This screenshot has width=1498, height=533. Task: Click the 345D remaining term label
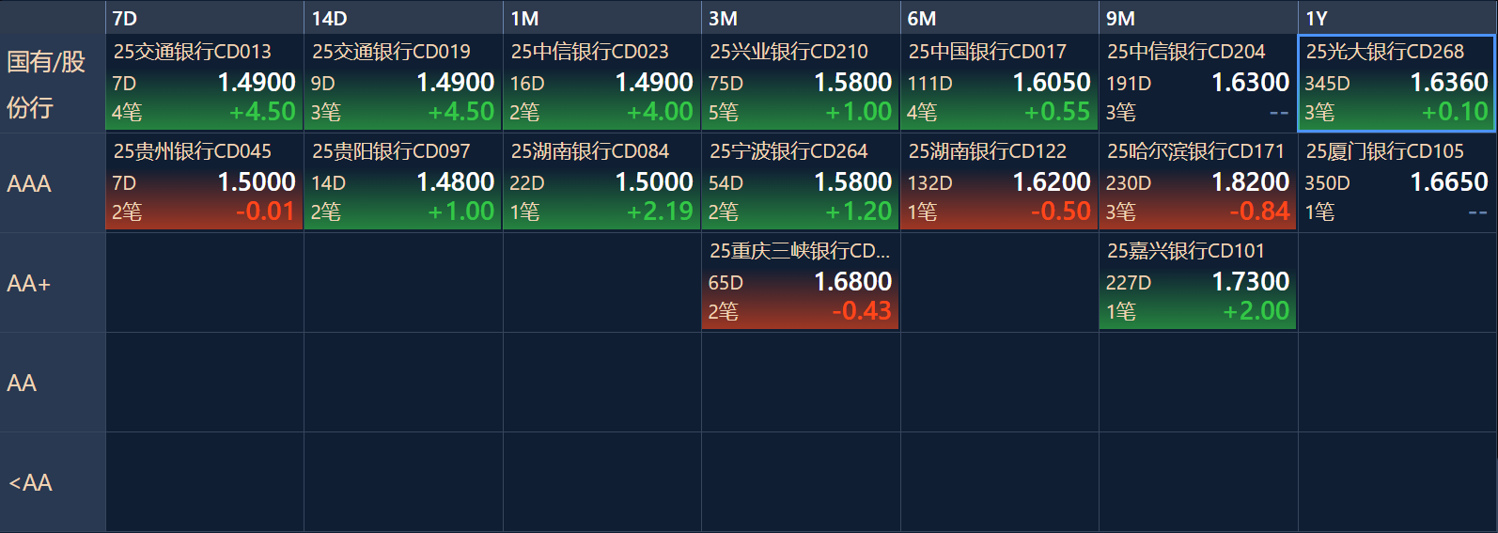pos(1327,84)
